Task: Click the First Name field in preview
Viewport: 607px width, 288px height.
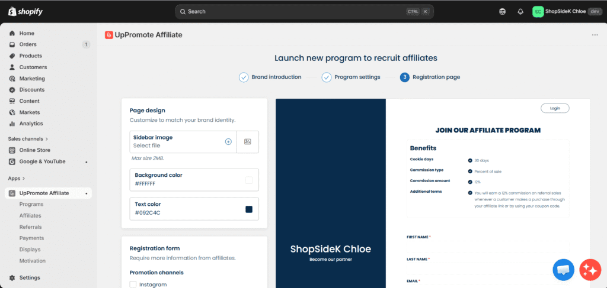Action: coord(488,247)
